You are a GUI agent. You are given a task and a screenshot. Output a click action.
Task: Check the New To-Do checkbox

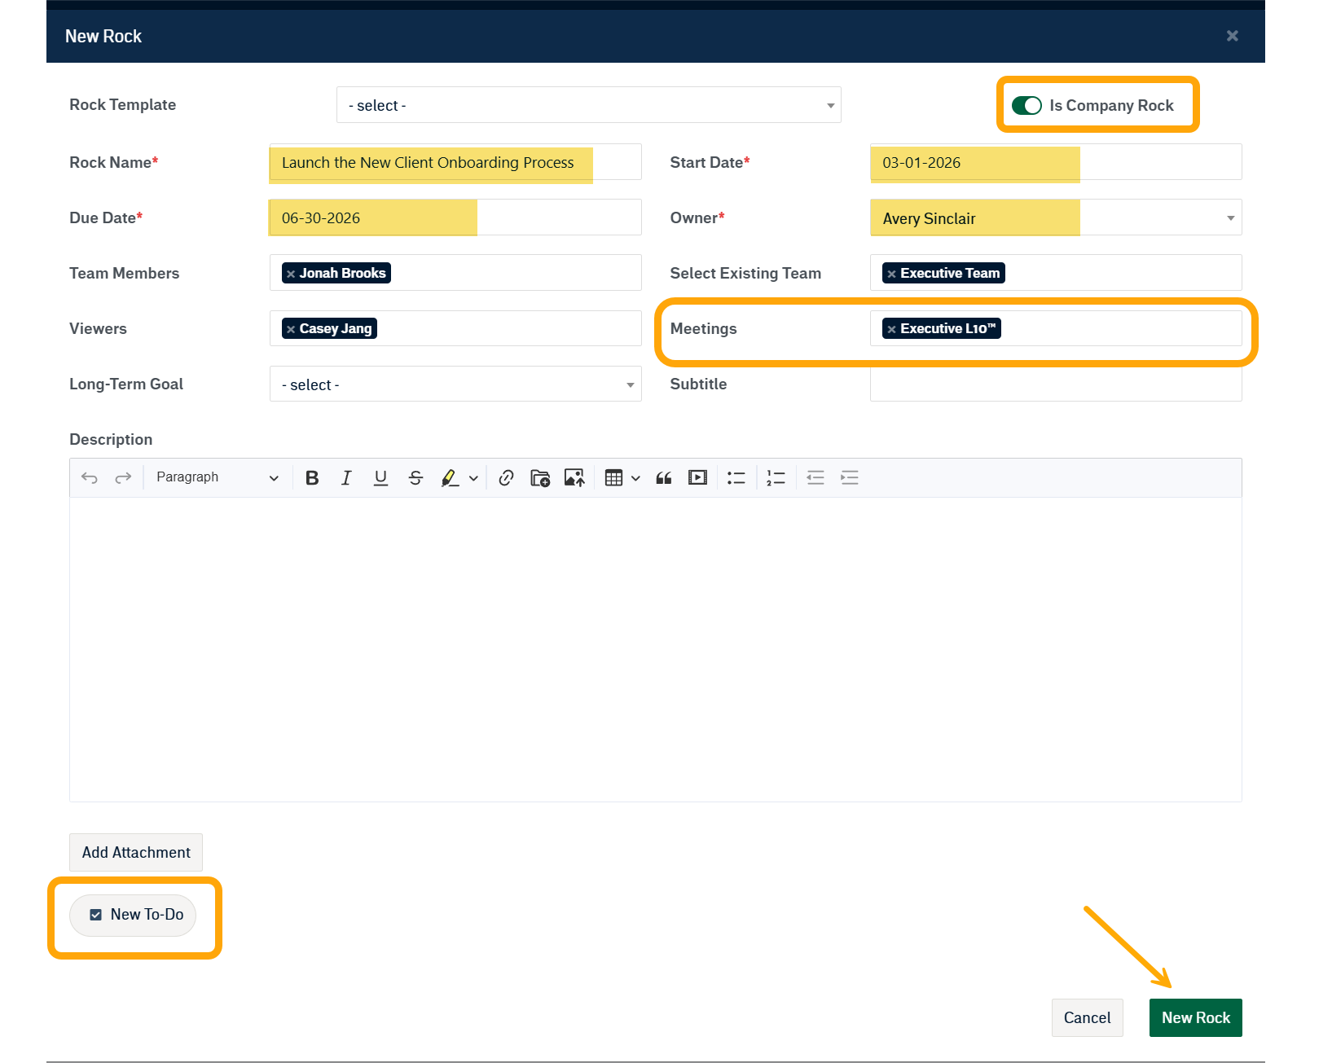click(x=96, y=915)
